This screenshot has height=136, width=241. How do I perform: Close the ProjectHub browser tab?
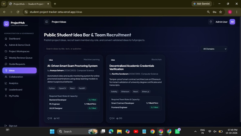tap(48, 4)
